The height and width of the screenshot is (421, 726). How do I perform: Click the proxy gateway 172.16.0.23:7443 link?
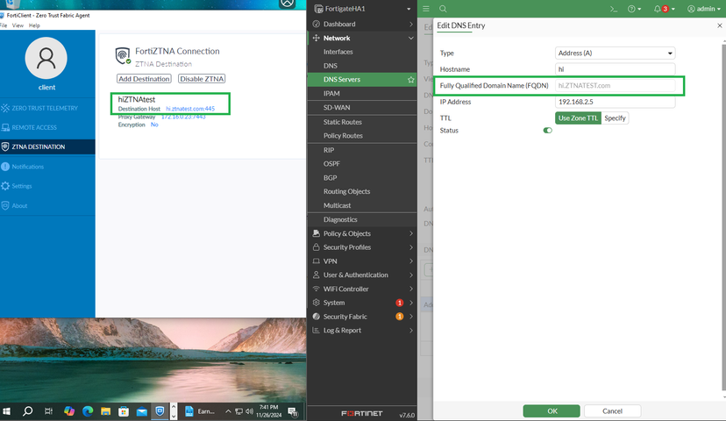tap(183, 117)
